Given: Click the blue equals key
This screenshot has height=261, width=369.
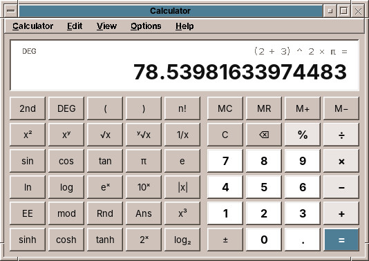Looking at the screenshot, I should click(341, 240).
